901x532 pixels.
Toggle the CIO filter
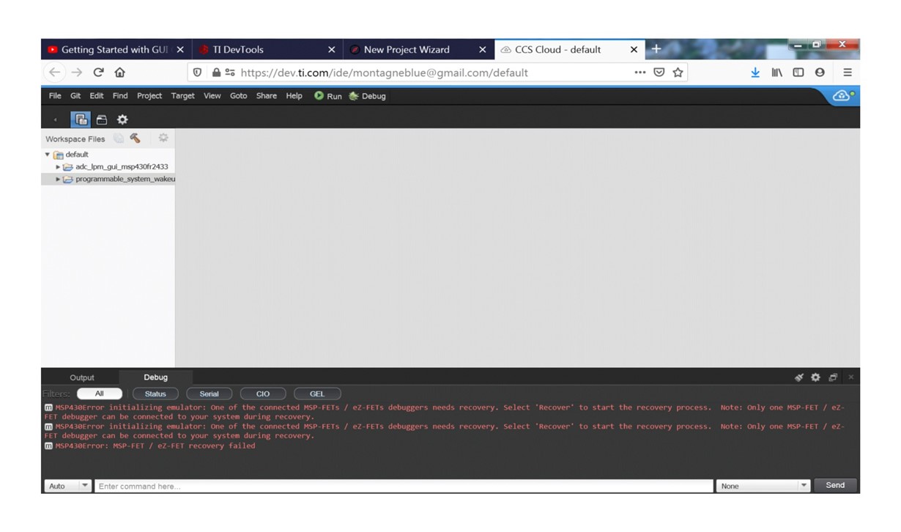[263, 394]
